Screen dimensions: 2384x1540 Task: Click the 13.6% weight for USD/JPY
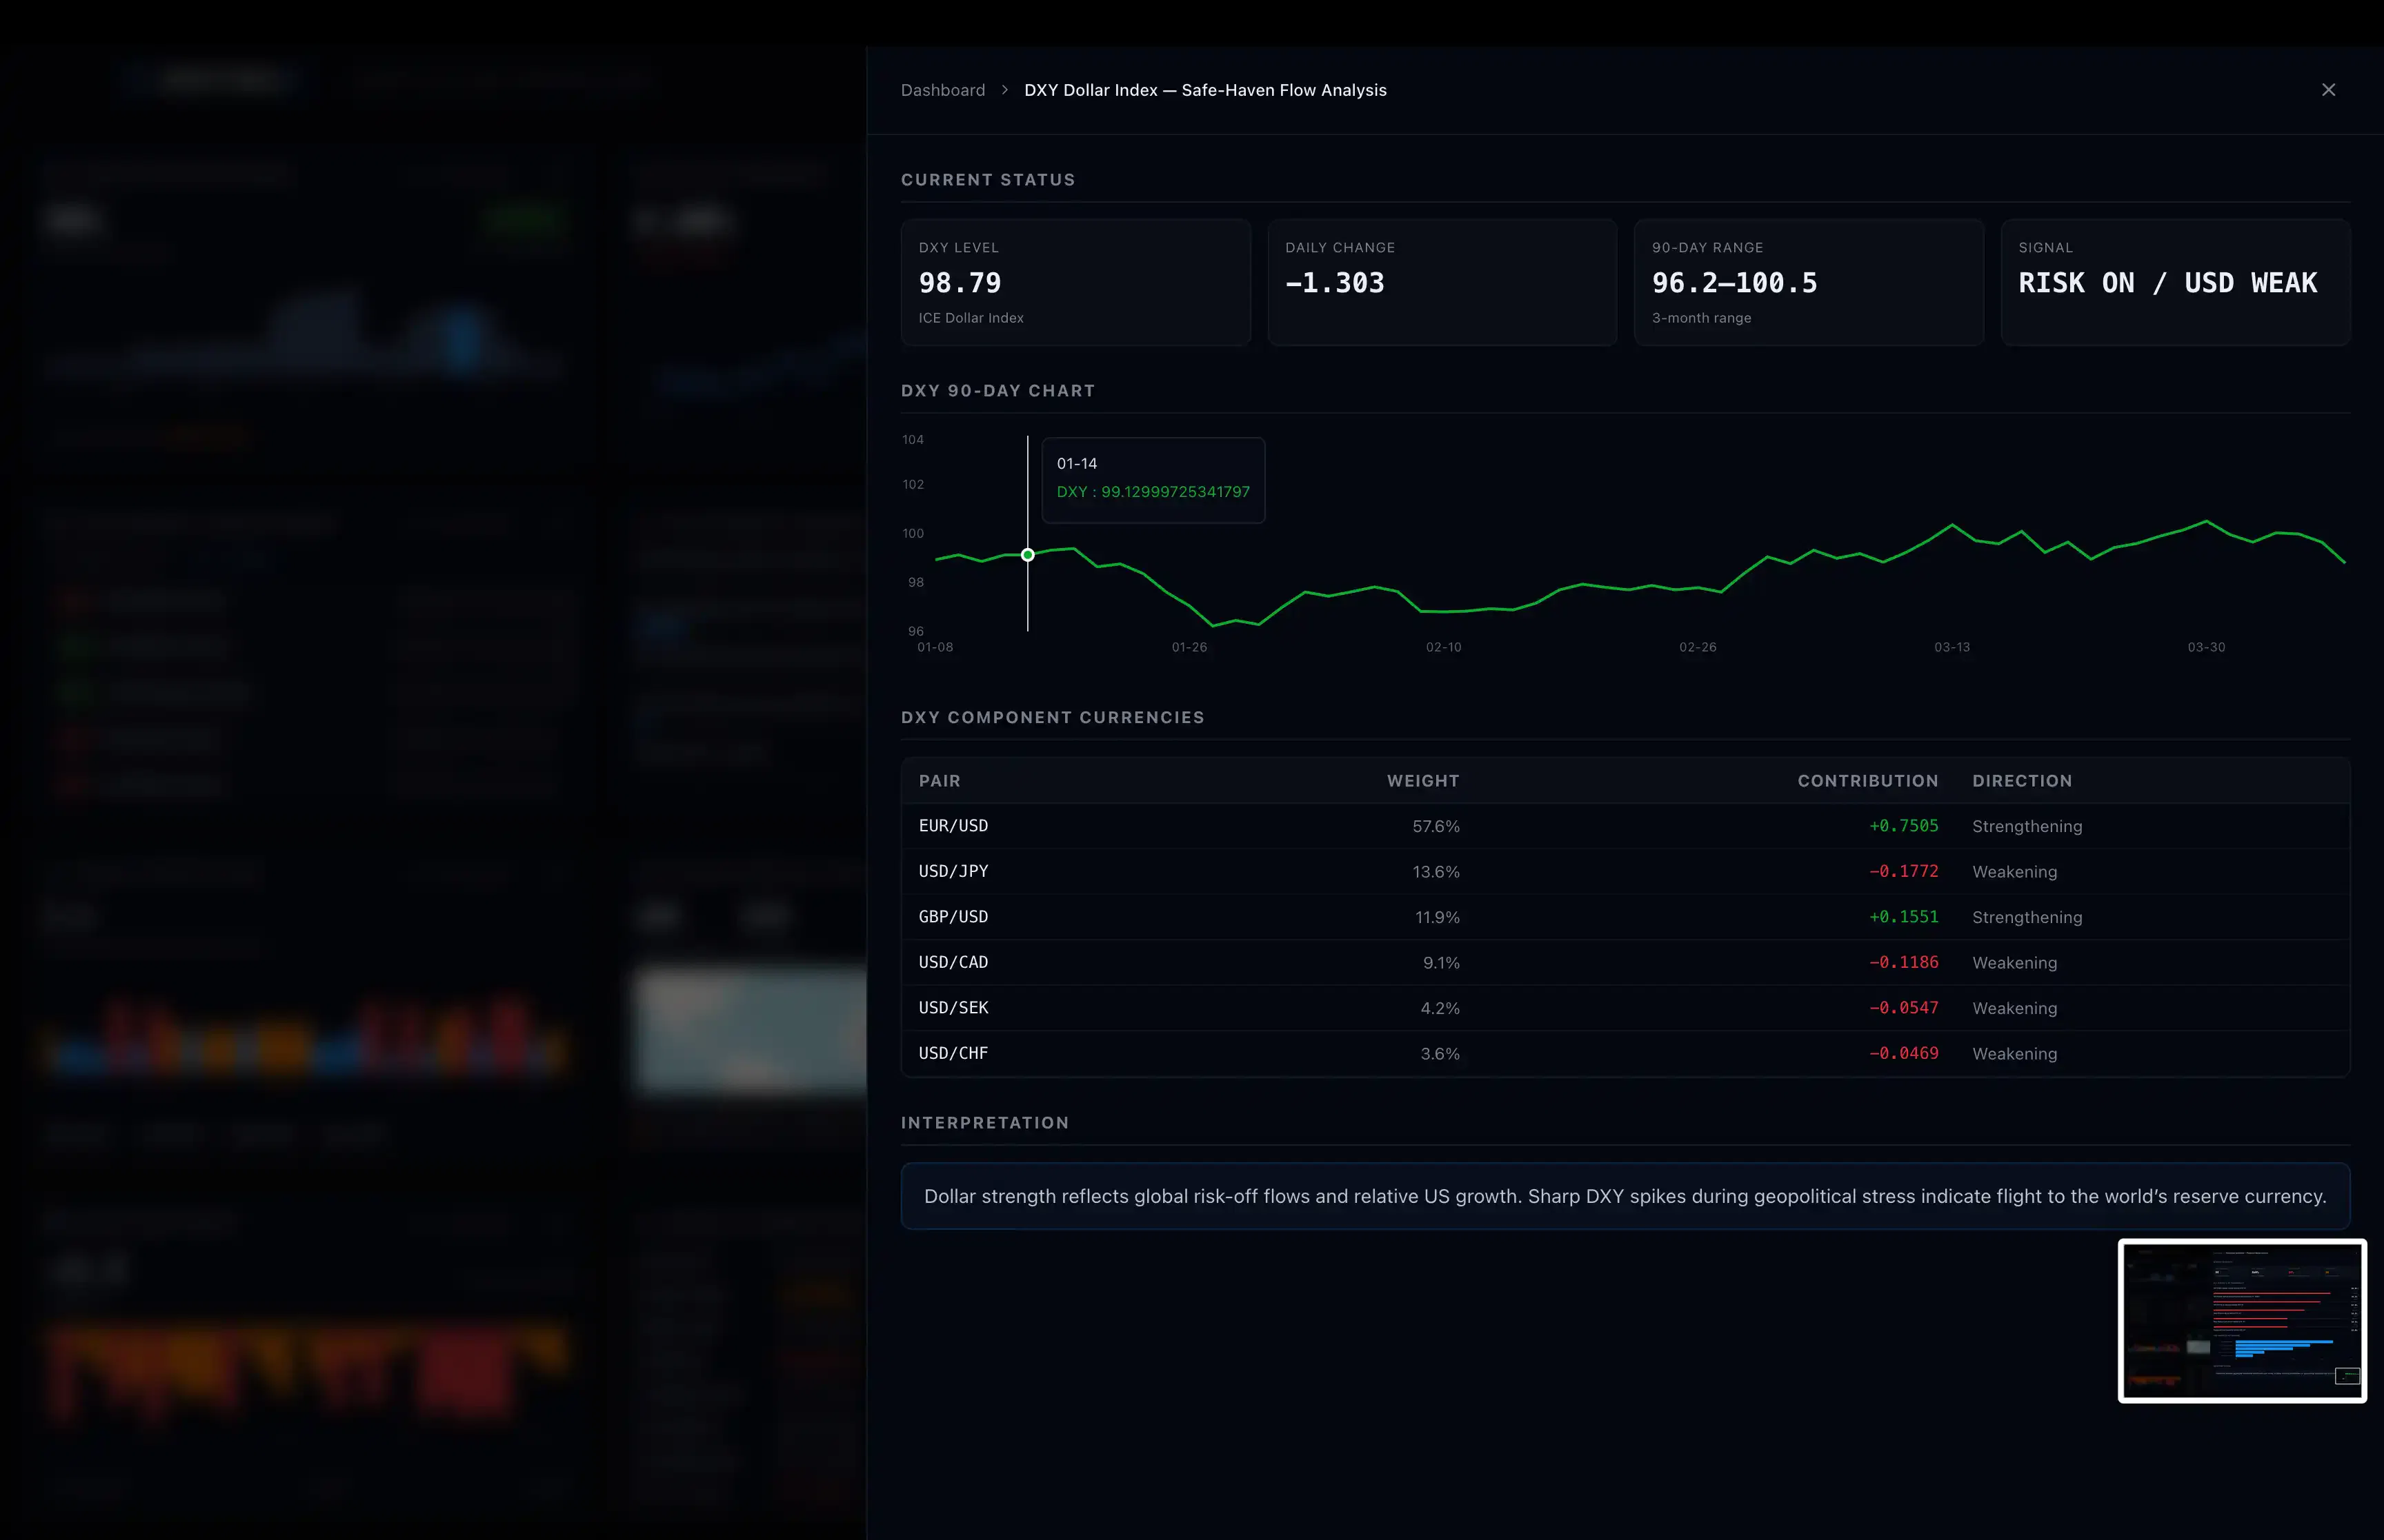(x=1436, y=872)
